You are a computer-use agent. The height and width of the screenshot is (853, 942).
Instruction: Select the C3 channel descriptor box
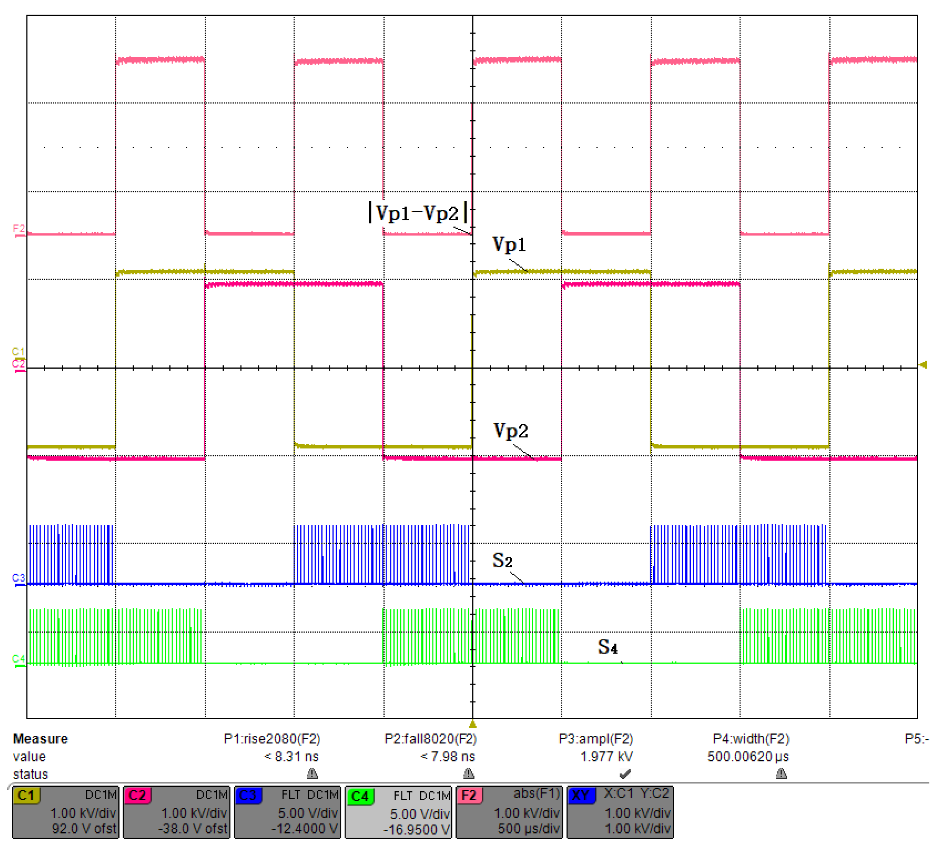287,812
